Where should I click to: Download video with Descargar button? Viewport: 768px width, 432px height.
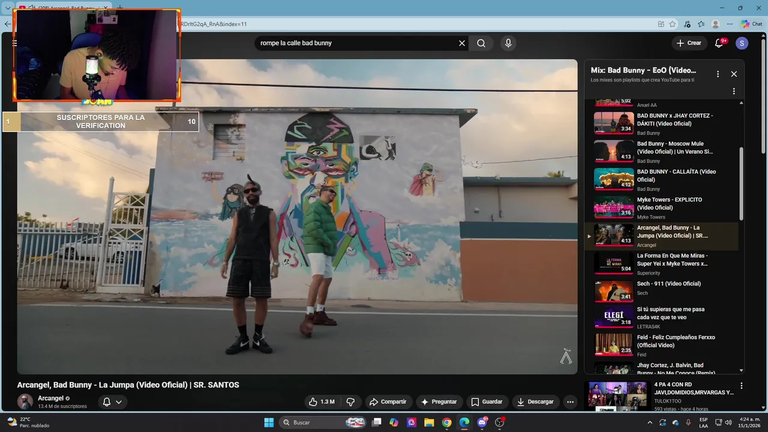536,402
